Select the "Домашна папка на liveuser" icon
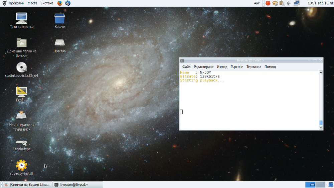This screenshot has width=334, height=188. pyautogui.click(x=21, y=48)
